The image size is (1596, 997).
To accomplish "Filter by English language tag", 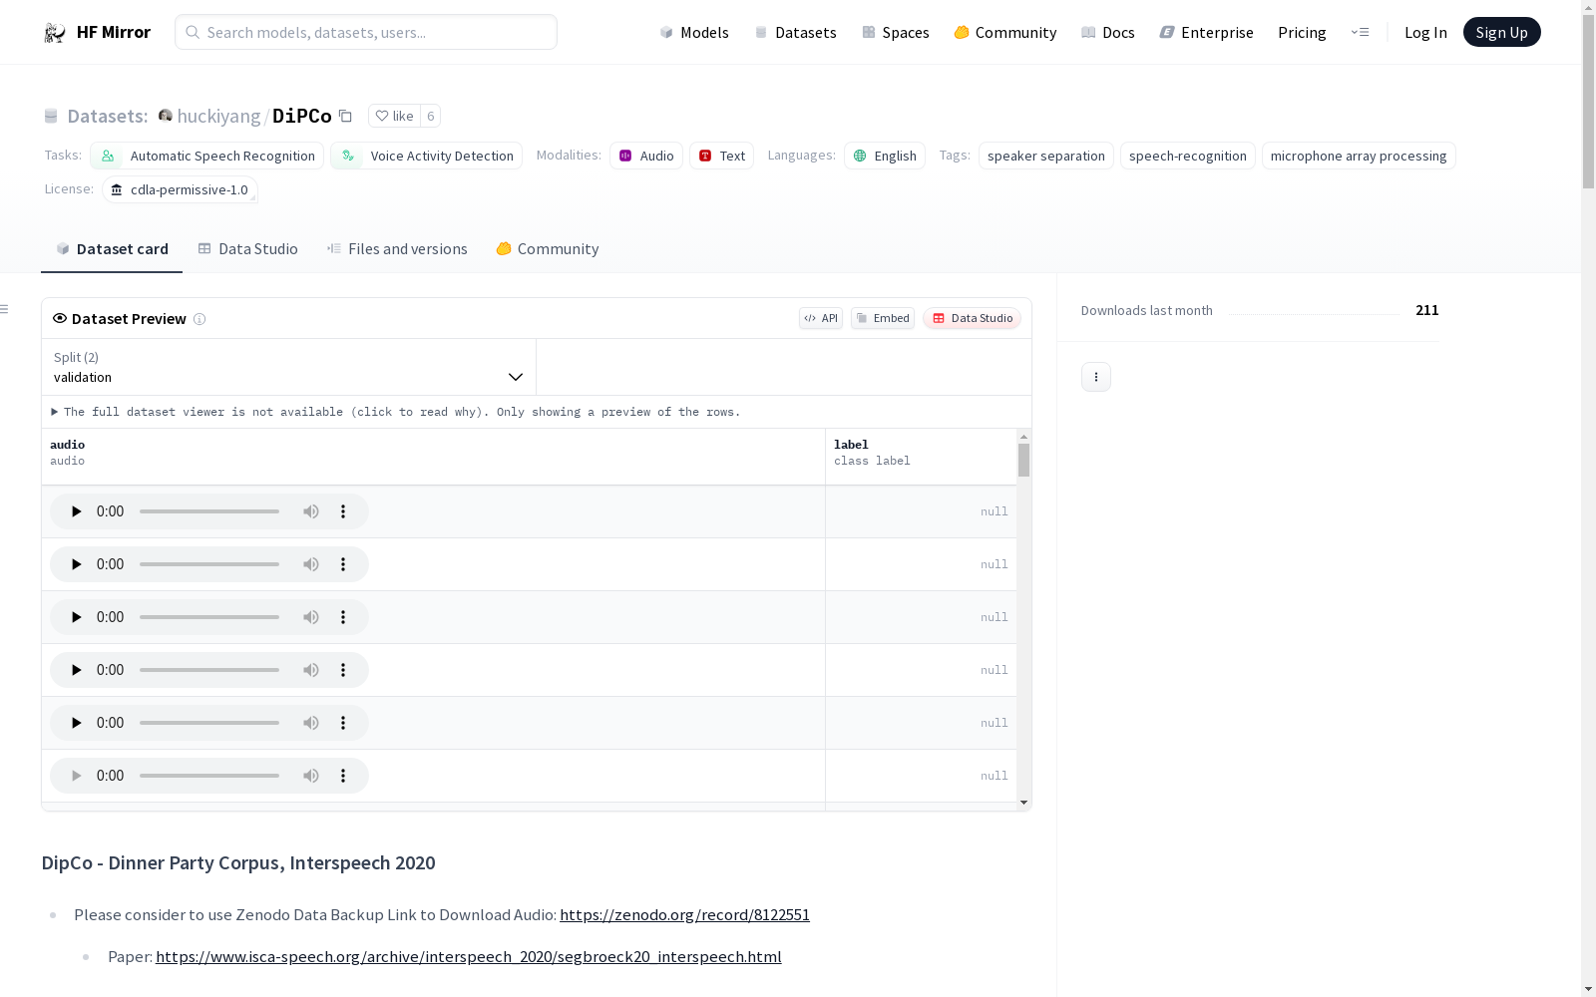I will 885,156.
